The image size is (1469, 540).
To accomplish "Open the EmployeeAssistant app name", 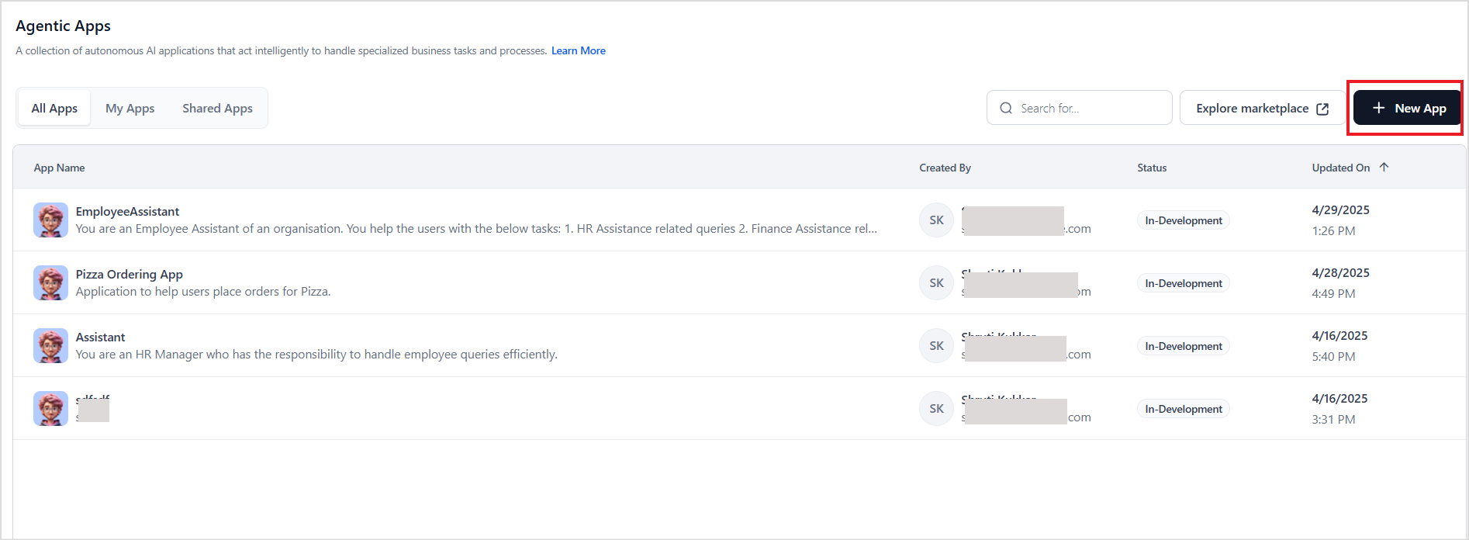I will 127,212.
